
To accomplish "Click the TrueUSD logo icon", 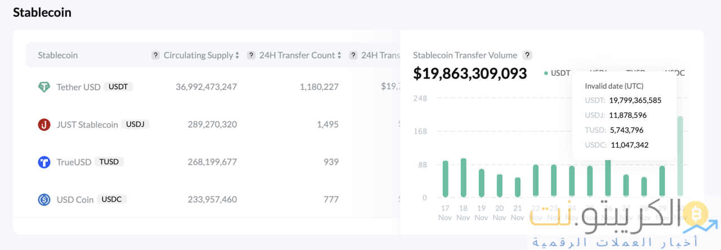I will coord(44,162).
